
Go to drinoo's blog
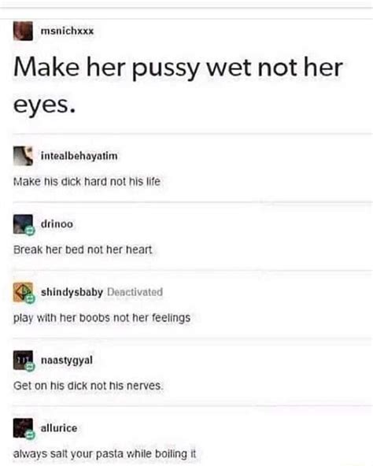57,224
